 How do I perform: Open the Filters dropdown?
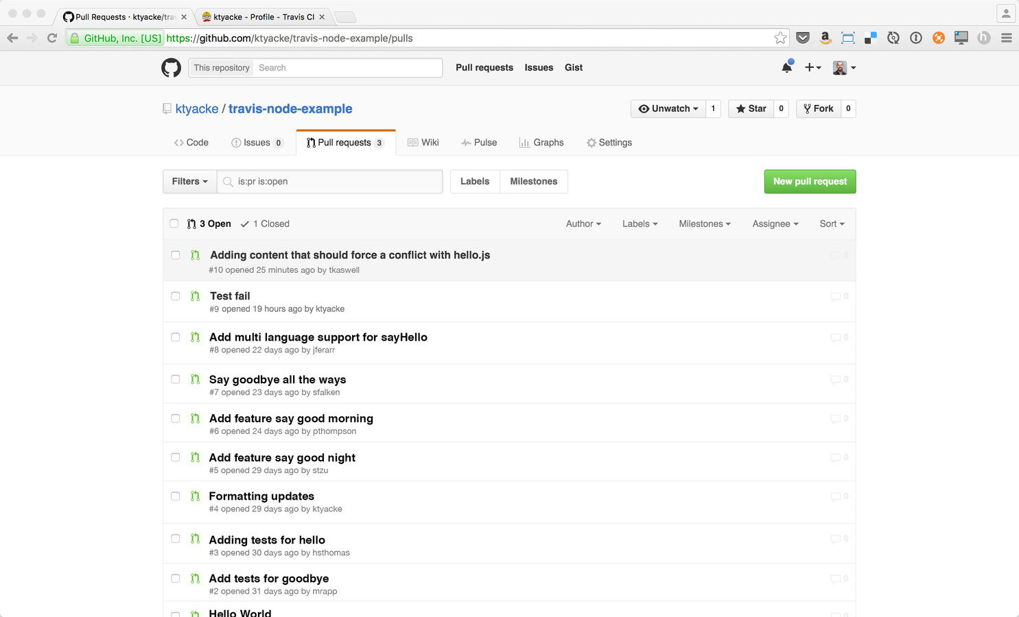[x=190, y=182]
